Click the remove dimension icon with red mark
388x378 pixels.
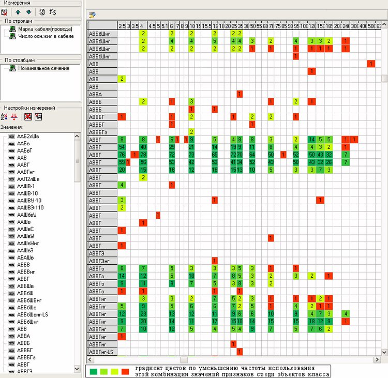[x=4, y=11]
